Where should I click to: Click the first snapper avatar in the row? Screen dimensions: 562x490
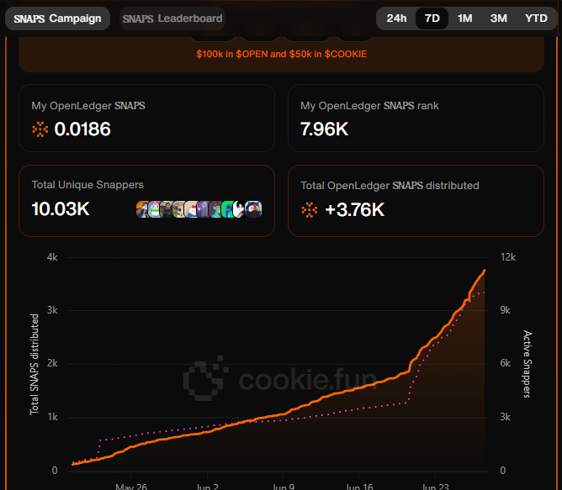coord(142,209)
